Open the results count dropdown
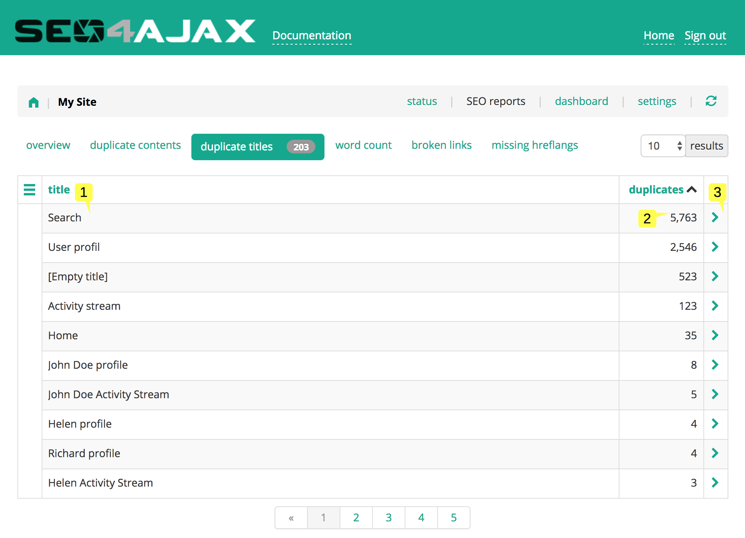The image size is (745, 538). (663, 146)
